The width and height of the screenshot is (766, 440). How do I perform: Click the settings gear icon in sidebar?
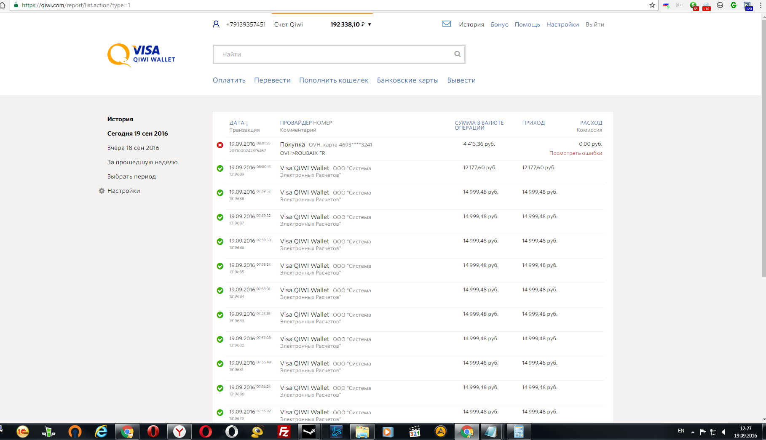tap(102, 191)
